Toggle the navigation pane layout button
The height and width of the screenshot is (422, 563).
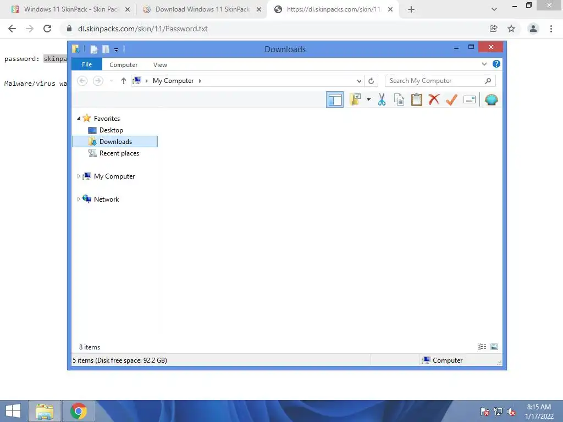[335, 99]
